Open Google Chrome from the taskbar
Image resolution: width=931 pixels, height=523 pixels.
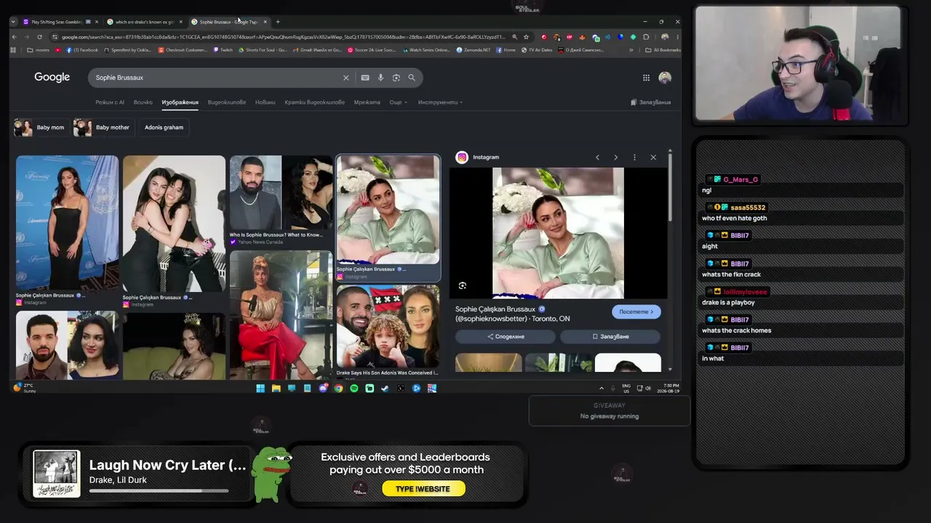[x=338, y=389]
